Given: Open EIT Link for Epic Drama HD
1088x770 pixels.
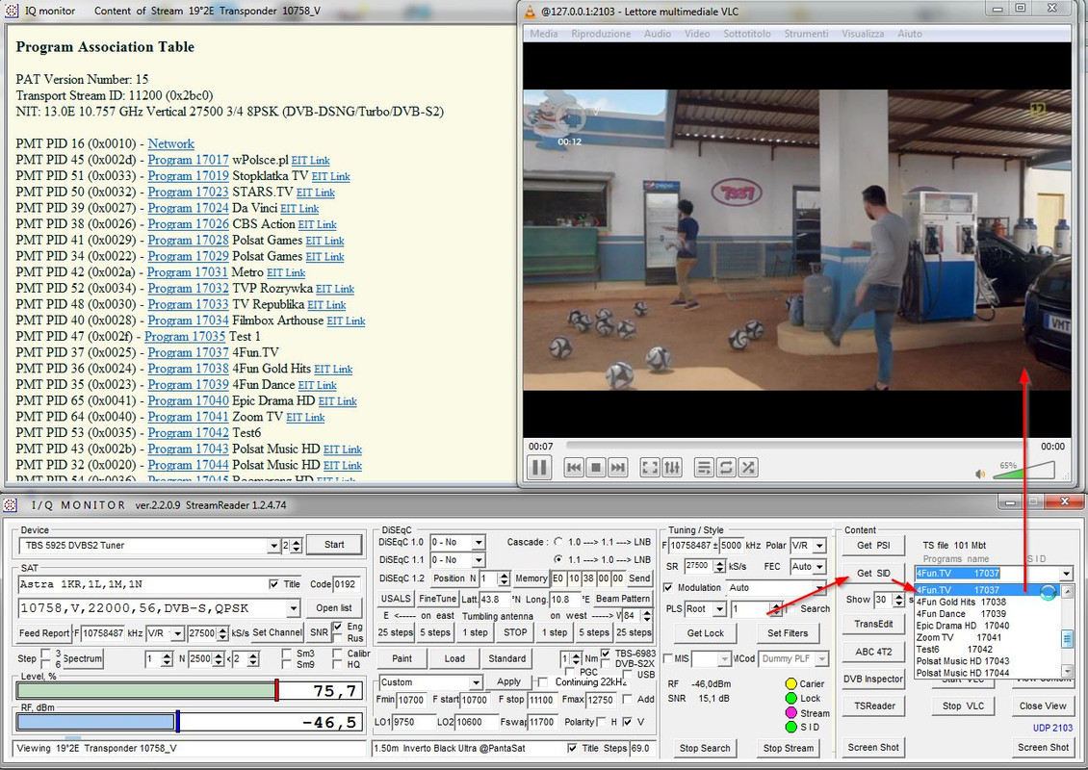Looking at the screenshot, I should pyautogui.click(x=337, y=401).
